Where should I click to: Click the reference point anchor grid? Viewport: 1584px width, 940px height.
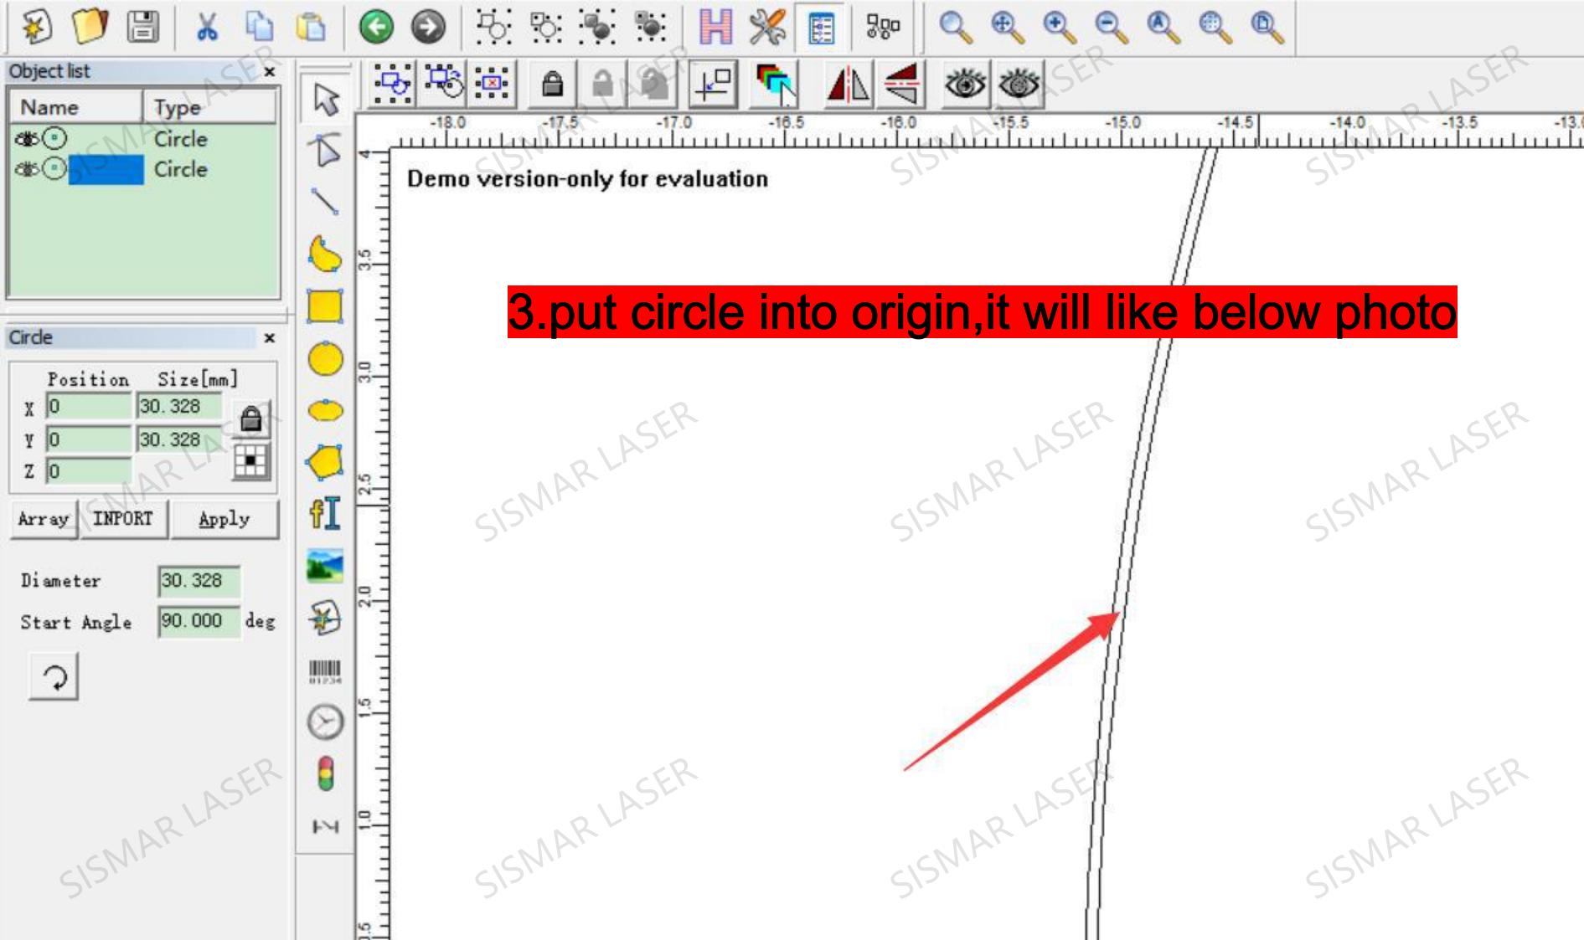point(250,461)
